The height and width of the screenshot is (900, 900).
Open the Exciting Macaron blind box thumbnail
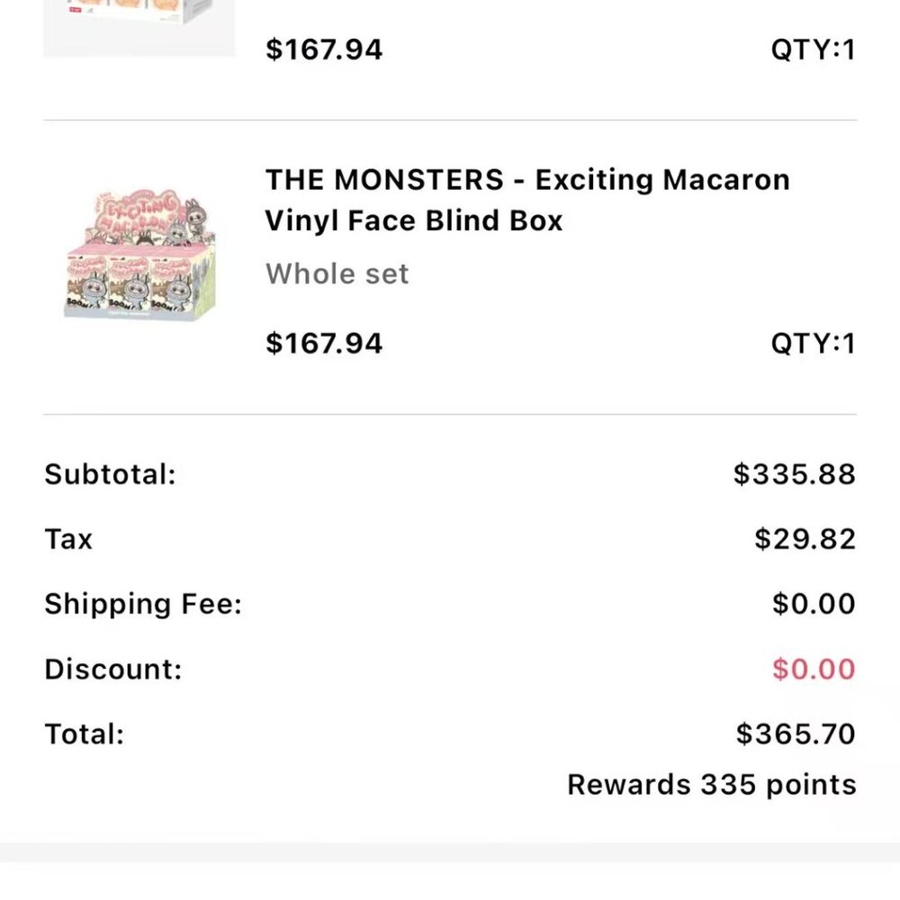[x=139, y=262]
